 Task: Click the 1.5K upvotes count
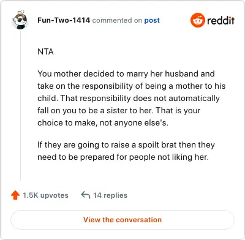[45, 195]
